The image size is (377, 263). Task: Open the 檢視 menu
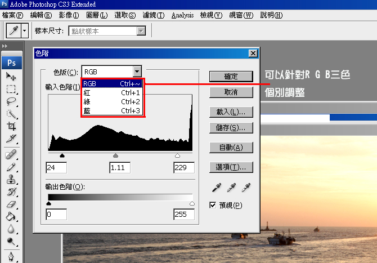point(211,15)
